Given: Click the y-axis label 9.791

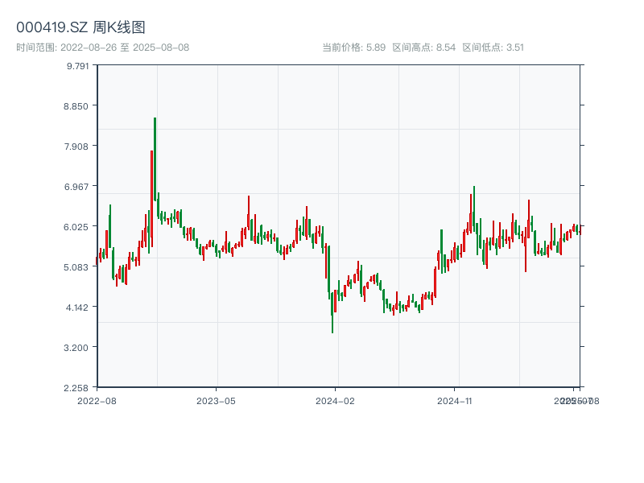Looking at the screenshot, I should click(x=77, y=66).
